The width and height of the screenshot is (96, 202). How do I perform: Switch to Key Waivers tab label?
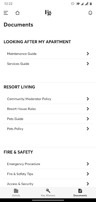(x=48, y=195)
